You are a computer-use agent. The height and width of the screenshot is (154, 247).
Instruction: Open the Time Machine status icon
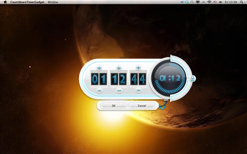[x=192, y=2]
